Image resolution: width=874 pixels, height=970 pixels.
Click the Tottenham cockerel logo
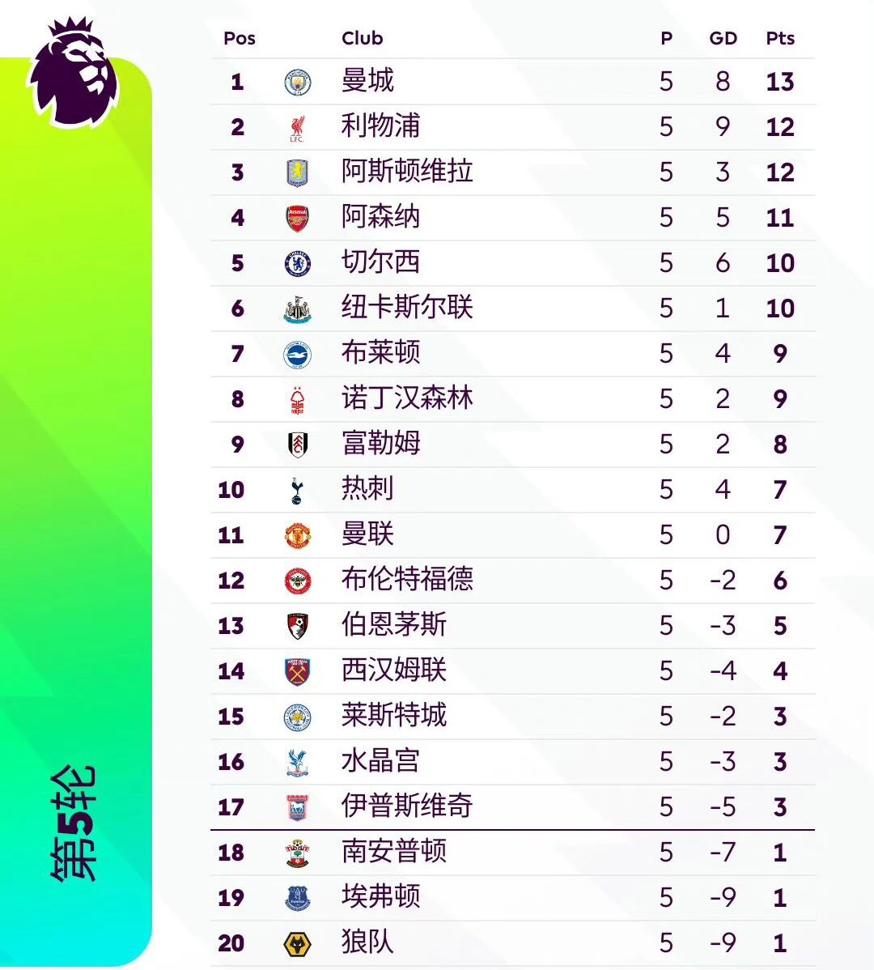[x=297, y=491]
